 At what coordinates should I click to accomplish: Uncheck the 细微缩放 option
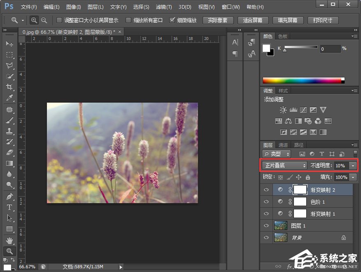click(172, 20)
